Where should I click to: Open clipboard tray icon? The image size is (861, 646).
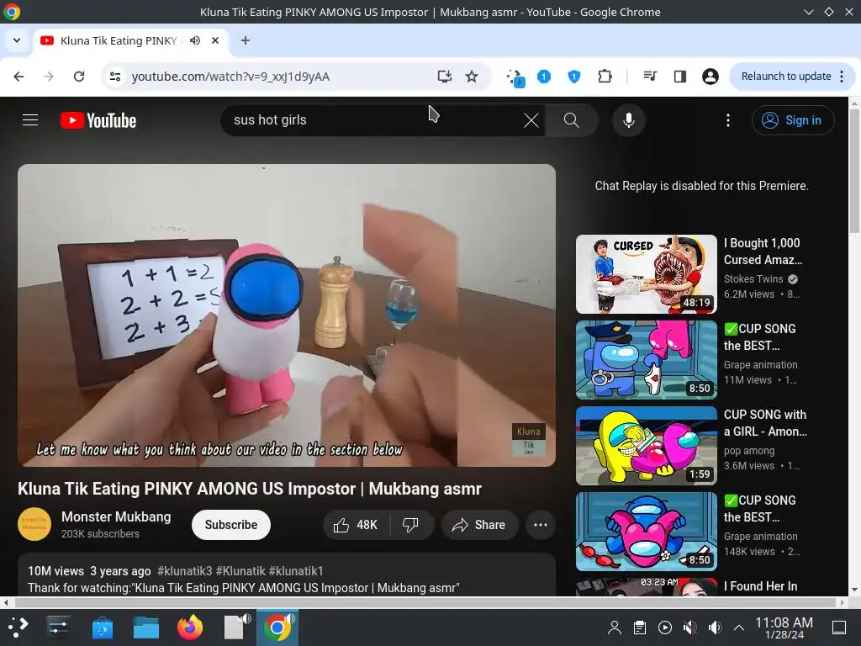(640, 627)
